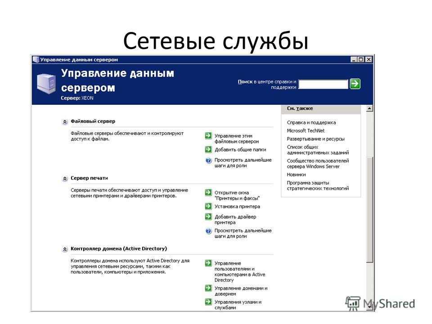This screenshot has width=432, height=324.
Task: Click Сервер: XEON label in header
Action: pyautogui.click(x=77, y=98)
